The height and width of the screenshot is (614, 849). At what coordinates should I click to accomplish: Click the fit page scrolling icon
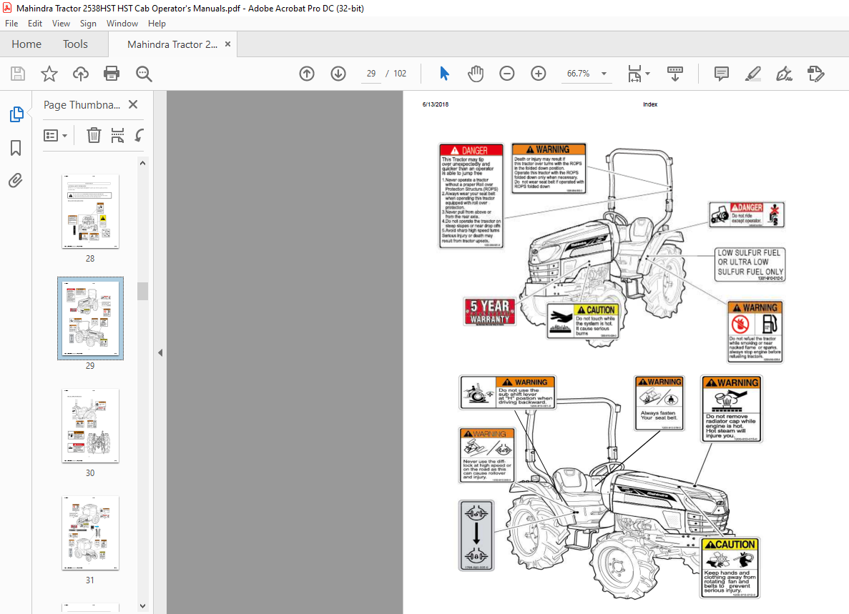click(634, 74)
